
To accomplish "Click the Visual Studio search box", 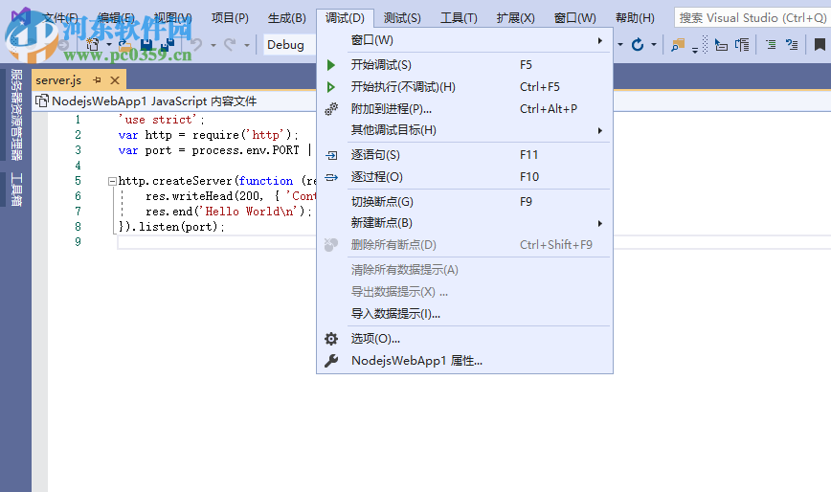I will (752, 18).
